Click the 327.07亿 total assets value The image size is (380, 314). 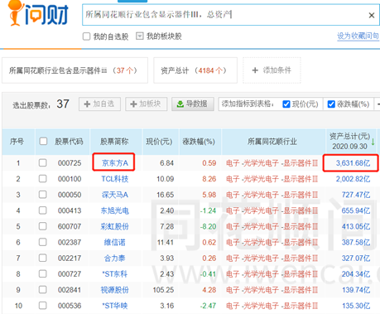[x=356, y=258]
